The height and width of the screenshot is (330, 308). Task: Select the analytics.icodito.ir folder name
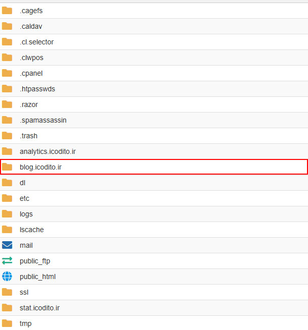[48, 151]
